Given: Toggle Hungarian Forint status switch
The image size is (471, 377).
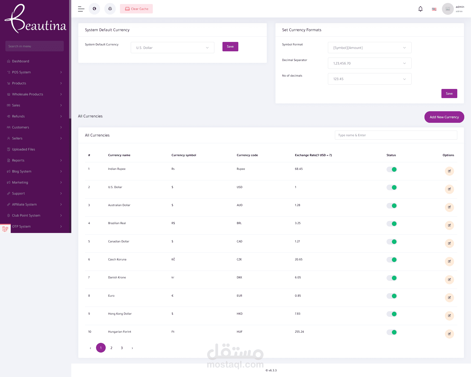Looking at the screenshot, I should click(x=392, y=332).
